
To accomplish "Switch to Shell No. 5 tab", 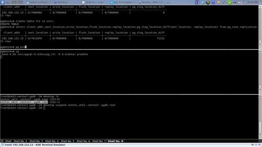I will coord(68,141).
